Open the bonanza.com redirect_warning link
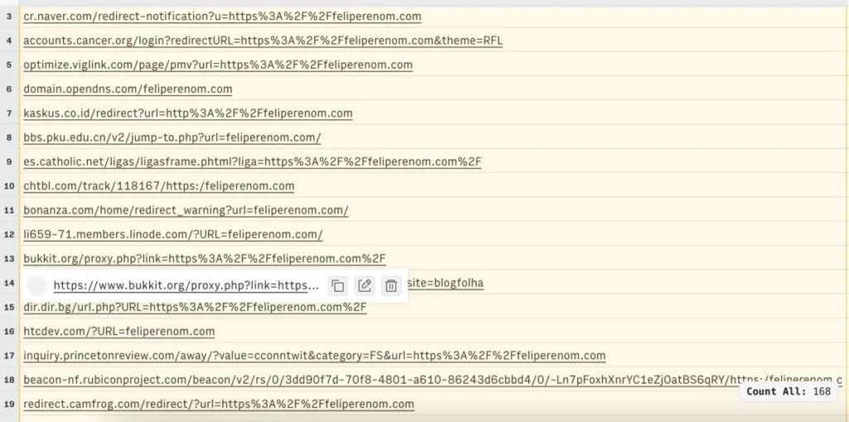This screenshot has width=849, height=422. click(186, 211)
